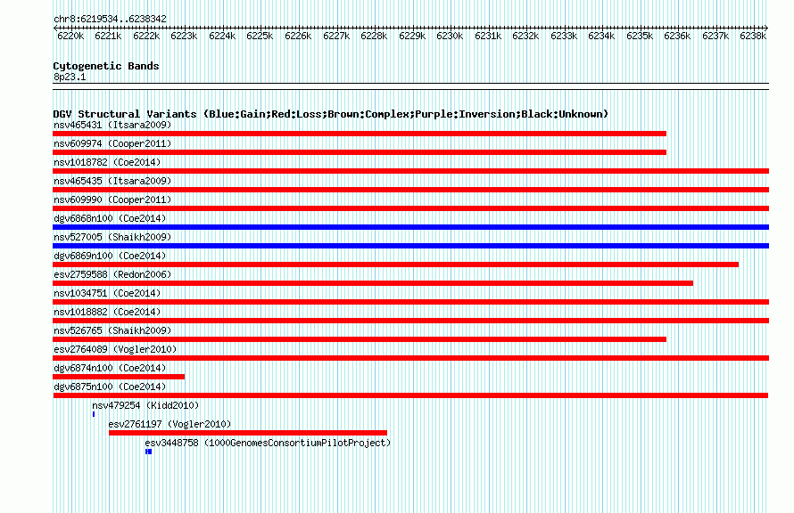Open nsv1018782 (Coe2014) variant label

107,162
